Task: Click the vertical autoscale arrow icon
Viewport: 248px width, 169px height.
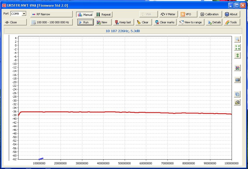Action: (x=237, y=55)
